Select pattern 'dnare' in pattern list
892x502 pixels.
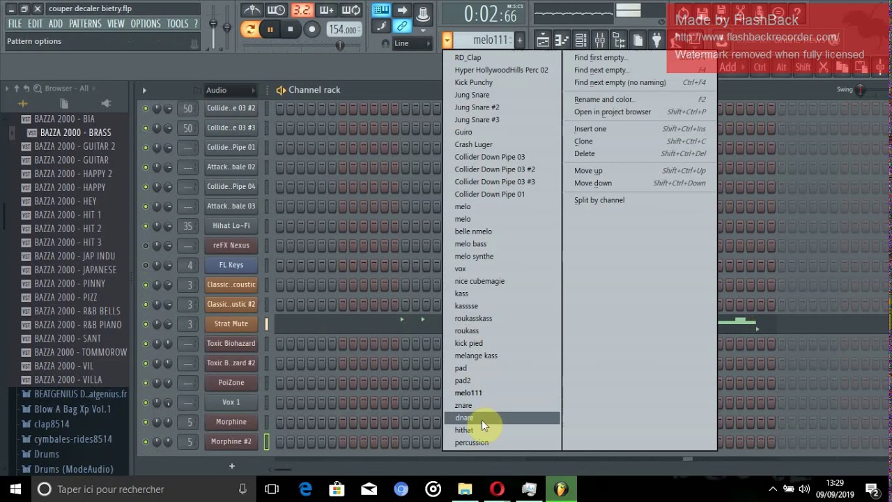pos(502,418)
